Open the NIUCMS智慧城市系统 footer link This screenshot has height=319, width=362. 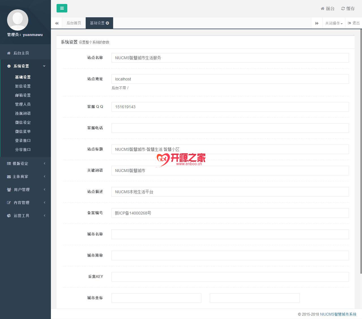338,314
